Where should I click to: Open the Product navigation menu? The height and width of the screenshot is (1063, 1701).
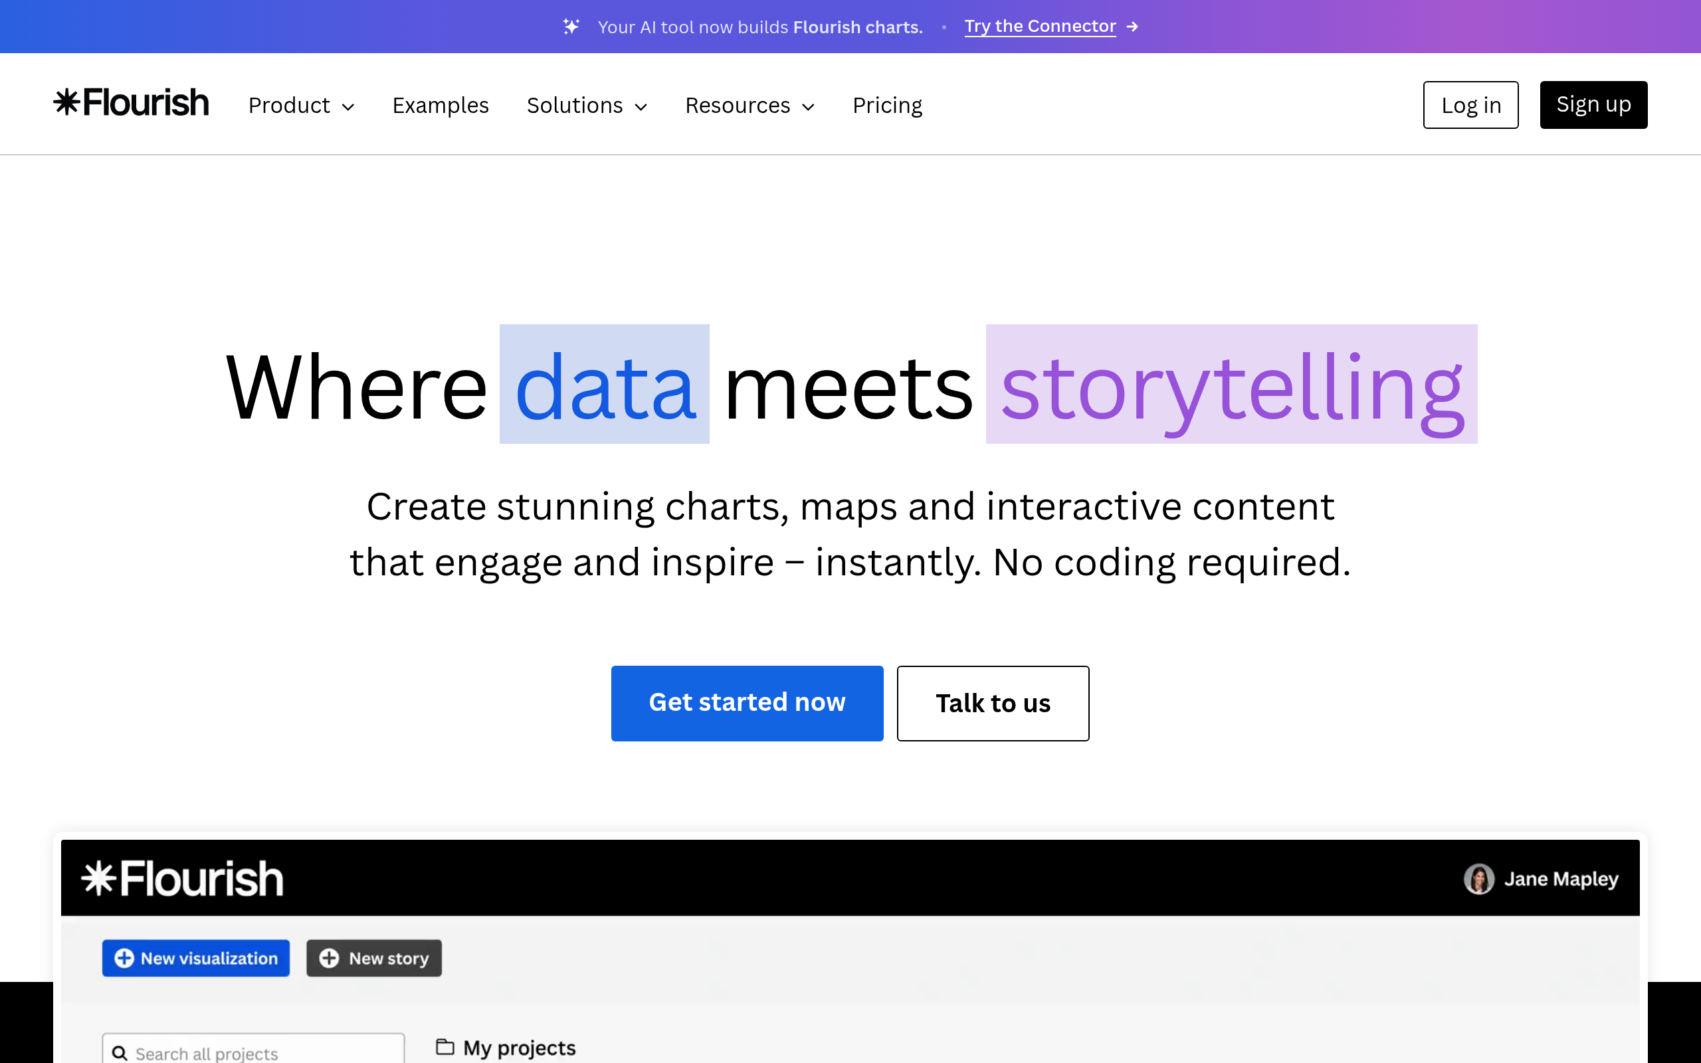pyautogui.click(x=302, y=106)
